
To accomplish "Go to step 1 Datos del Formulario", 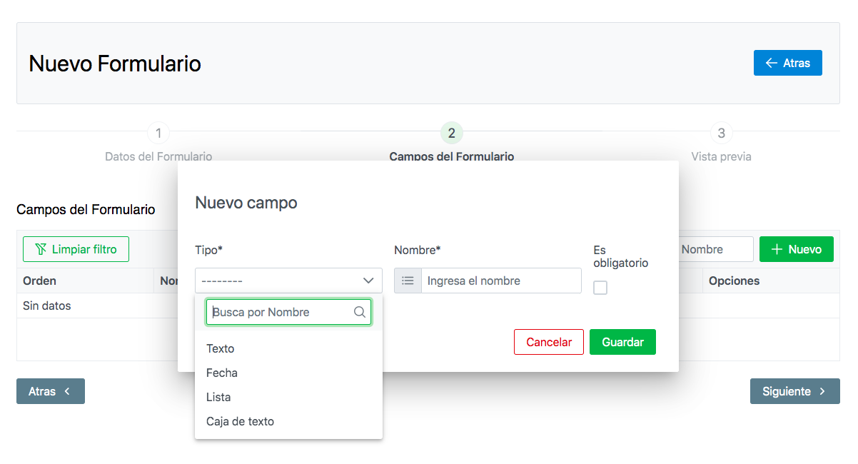I will (x=158, y=133).
